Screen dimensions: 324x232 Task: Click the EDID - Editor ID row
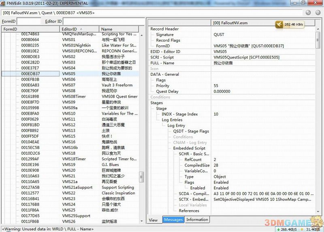pos(232,52)
